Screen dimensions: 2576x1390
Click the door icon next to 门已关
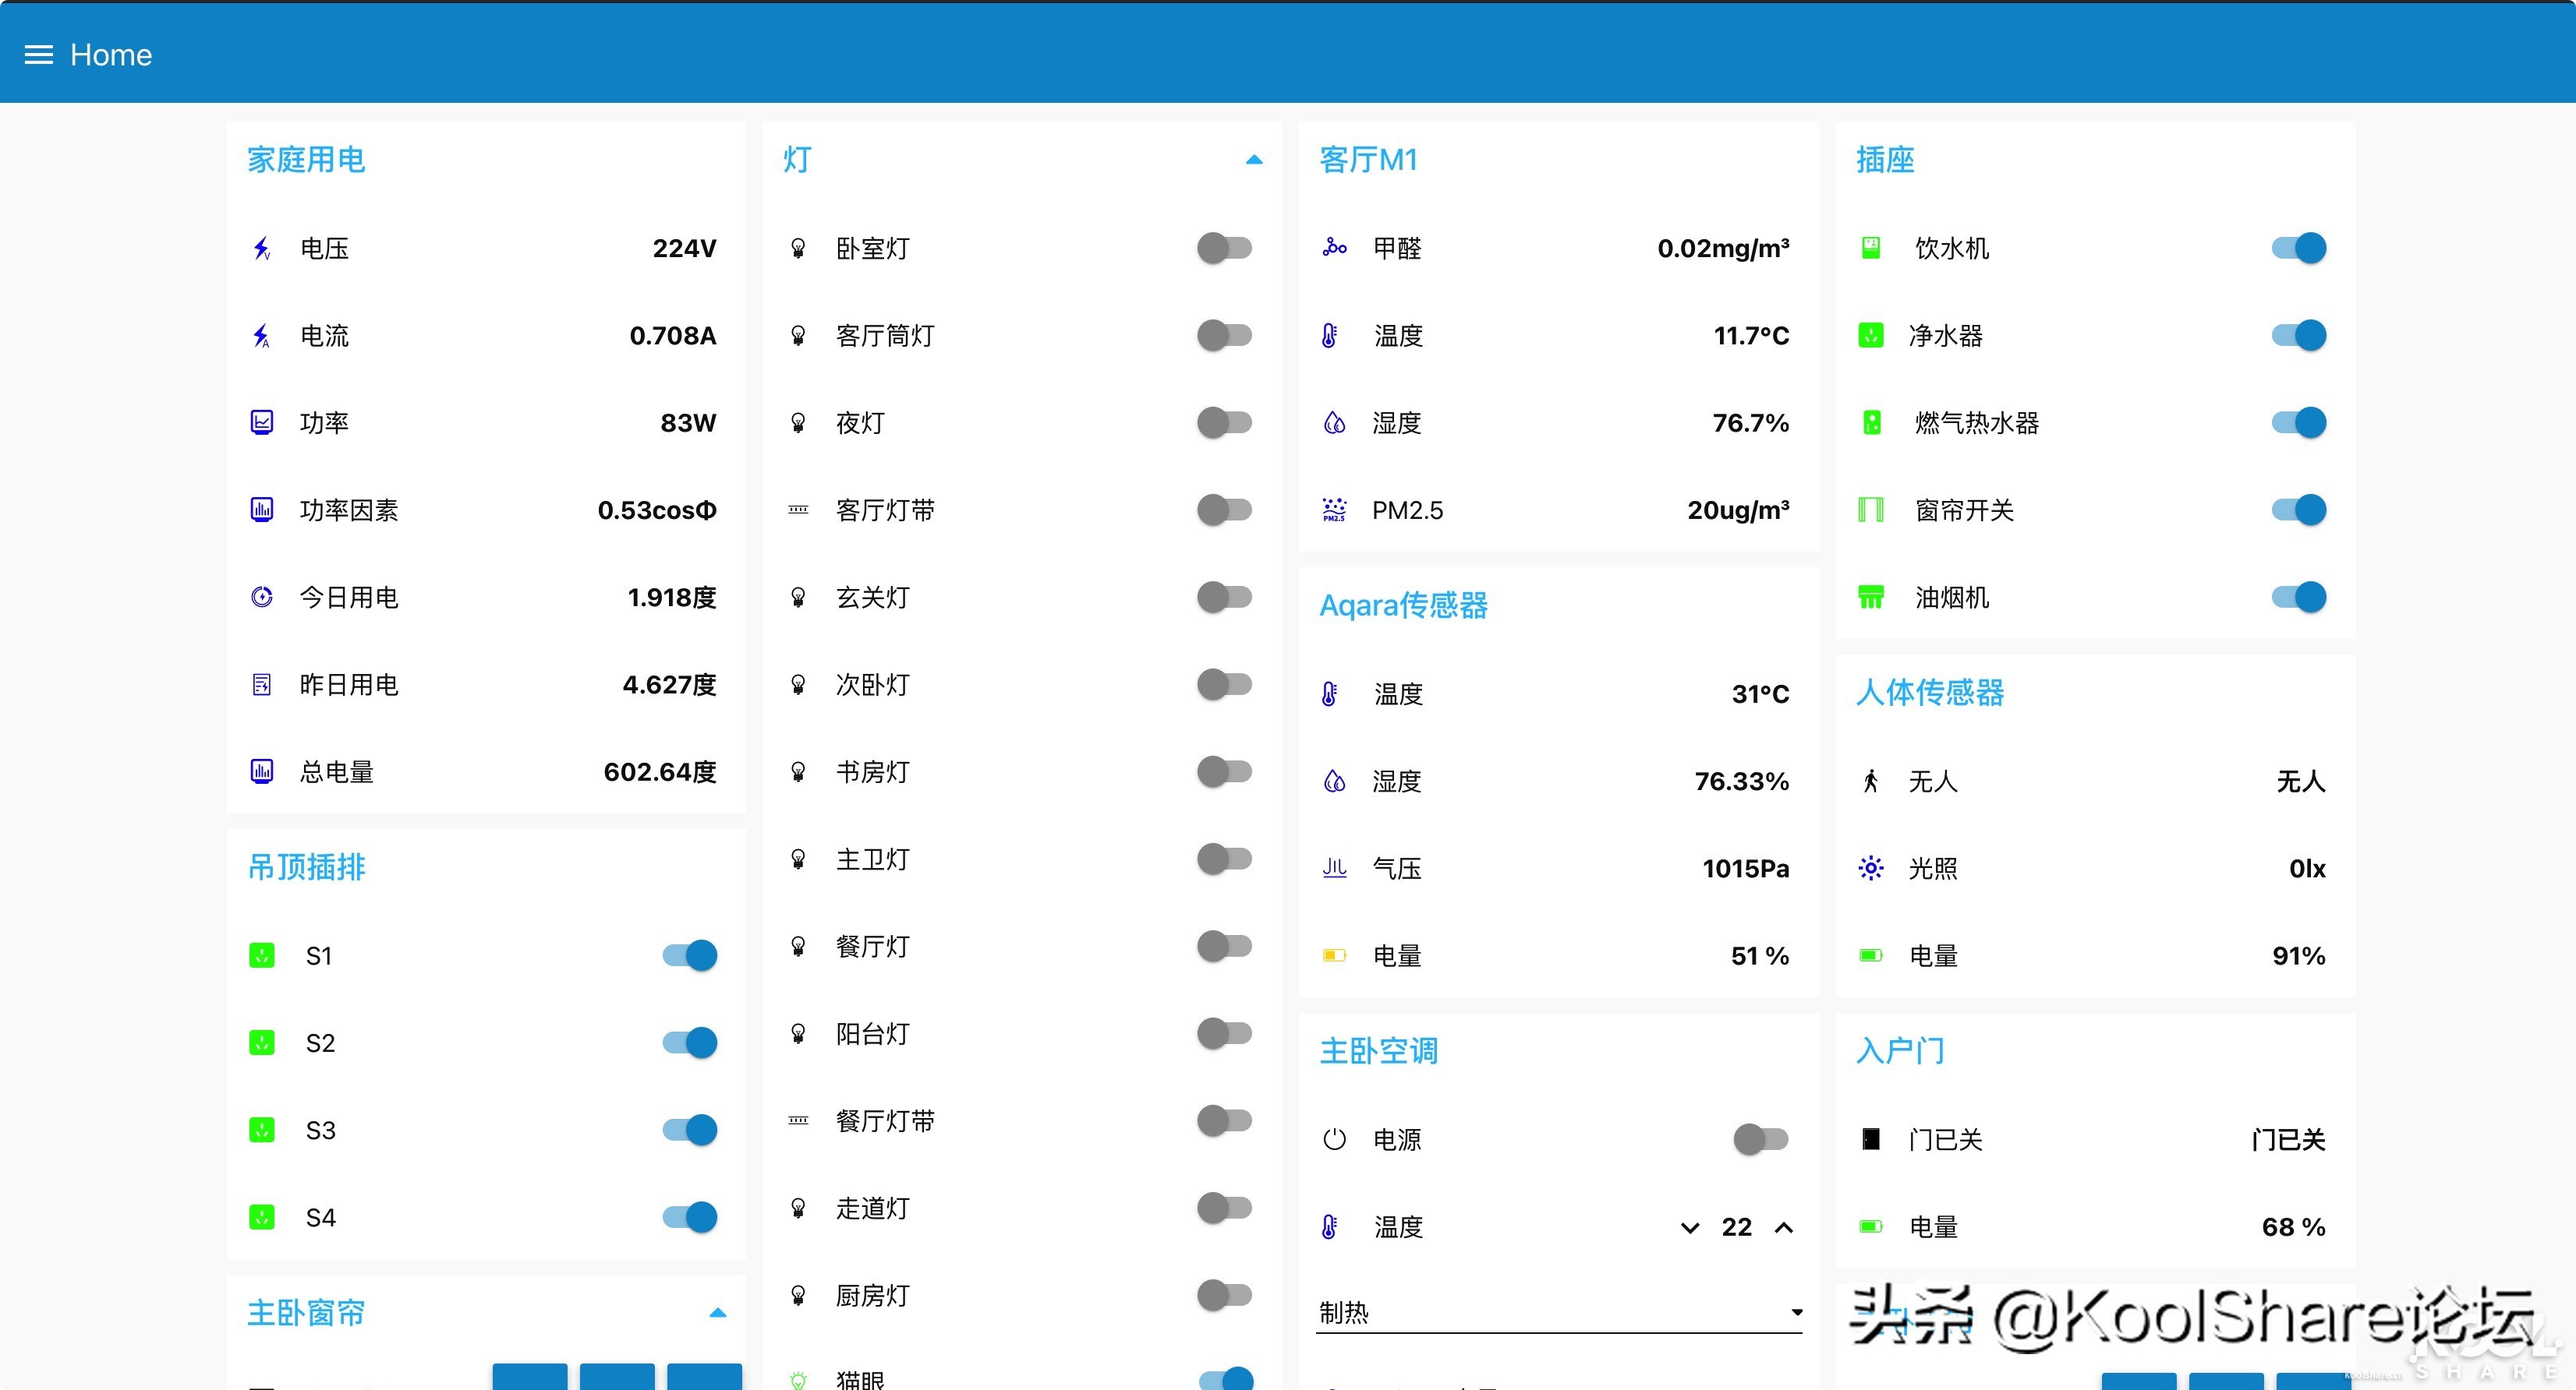click(x=1869, y=1138)
